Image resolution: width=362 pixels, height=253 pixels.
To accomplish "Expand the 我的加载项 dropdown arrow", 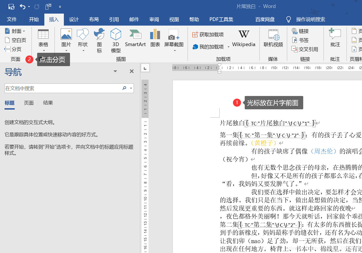I will [228, 47].
